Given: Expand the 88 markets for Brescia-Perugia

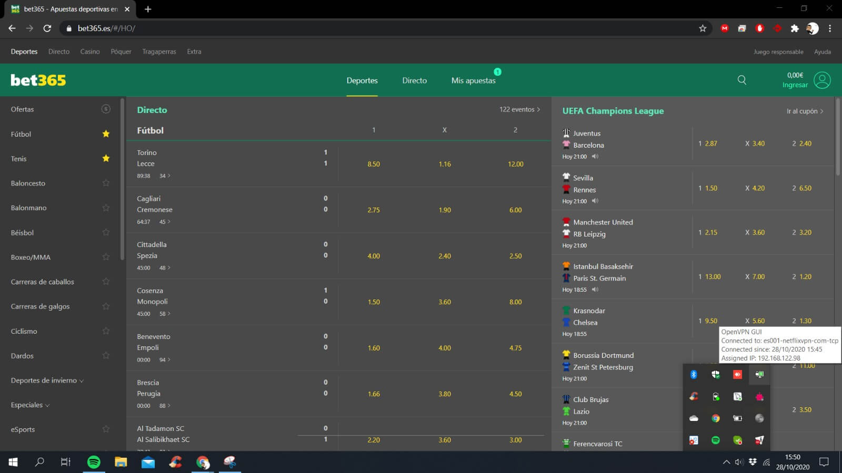Looking at the screenshot, I should [x=165, y=406].
